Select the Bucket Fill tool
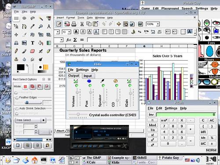 (40, 43)
